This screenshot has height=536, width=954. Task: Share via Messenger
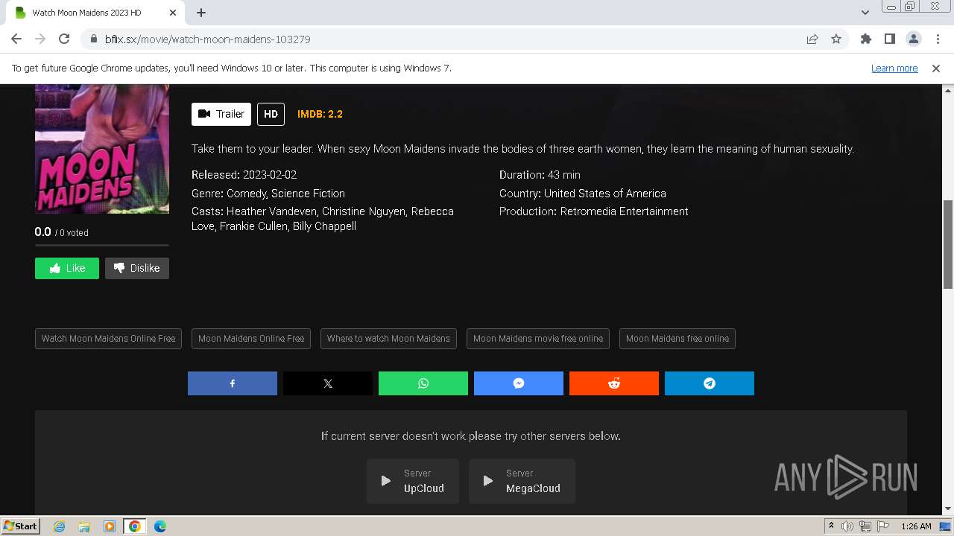click(519, 383)
